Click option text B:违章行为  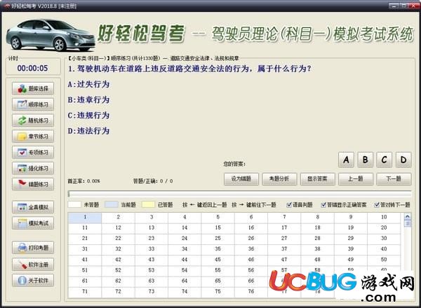[x=88, y=100]
